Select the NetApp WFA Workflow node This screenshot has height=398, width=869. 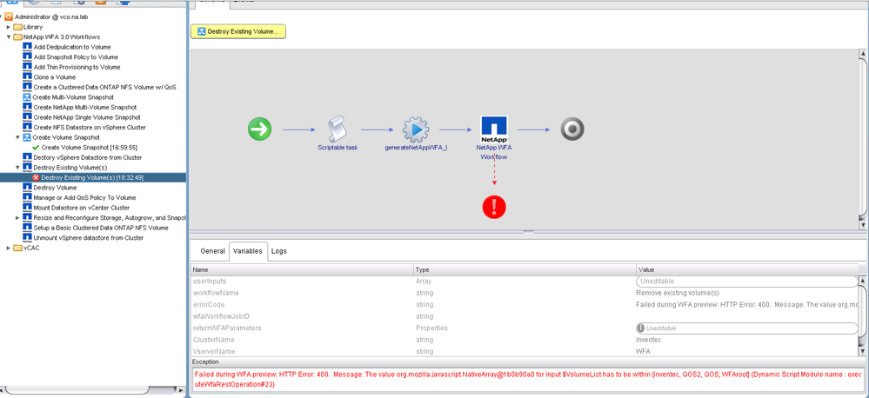(494, 130)
